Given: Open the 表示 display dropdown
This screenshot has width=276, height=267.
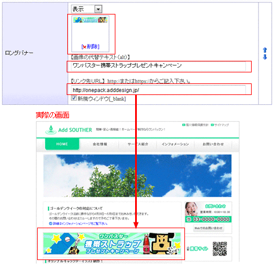Looking at the screenshot, I should click(x=86, y=9).
